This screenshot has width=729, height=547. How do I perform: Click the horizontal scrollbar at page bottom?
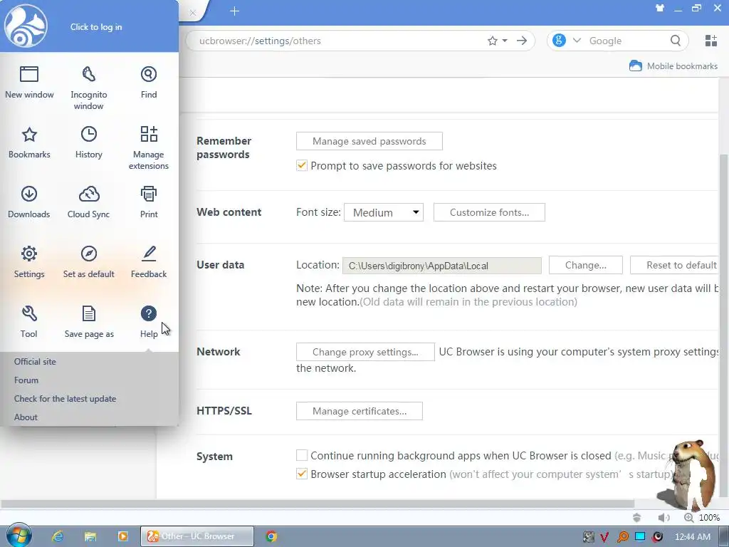click(318, 504)
